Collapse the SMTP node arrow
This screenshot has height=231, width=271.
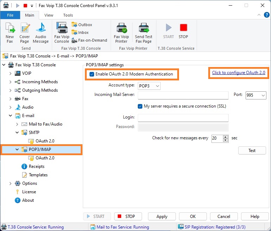tap(17, 133)
